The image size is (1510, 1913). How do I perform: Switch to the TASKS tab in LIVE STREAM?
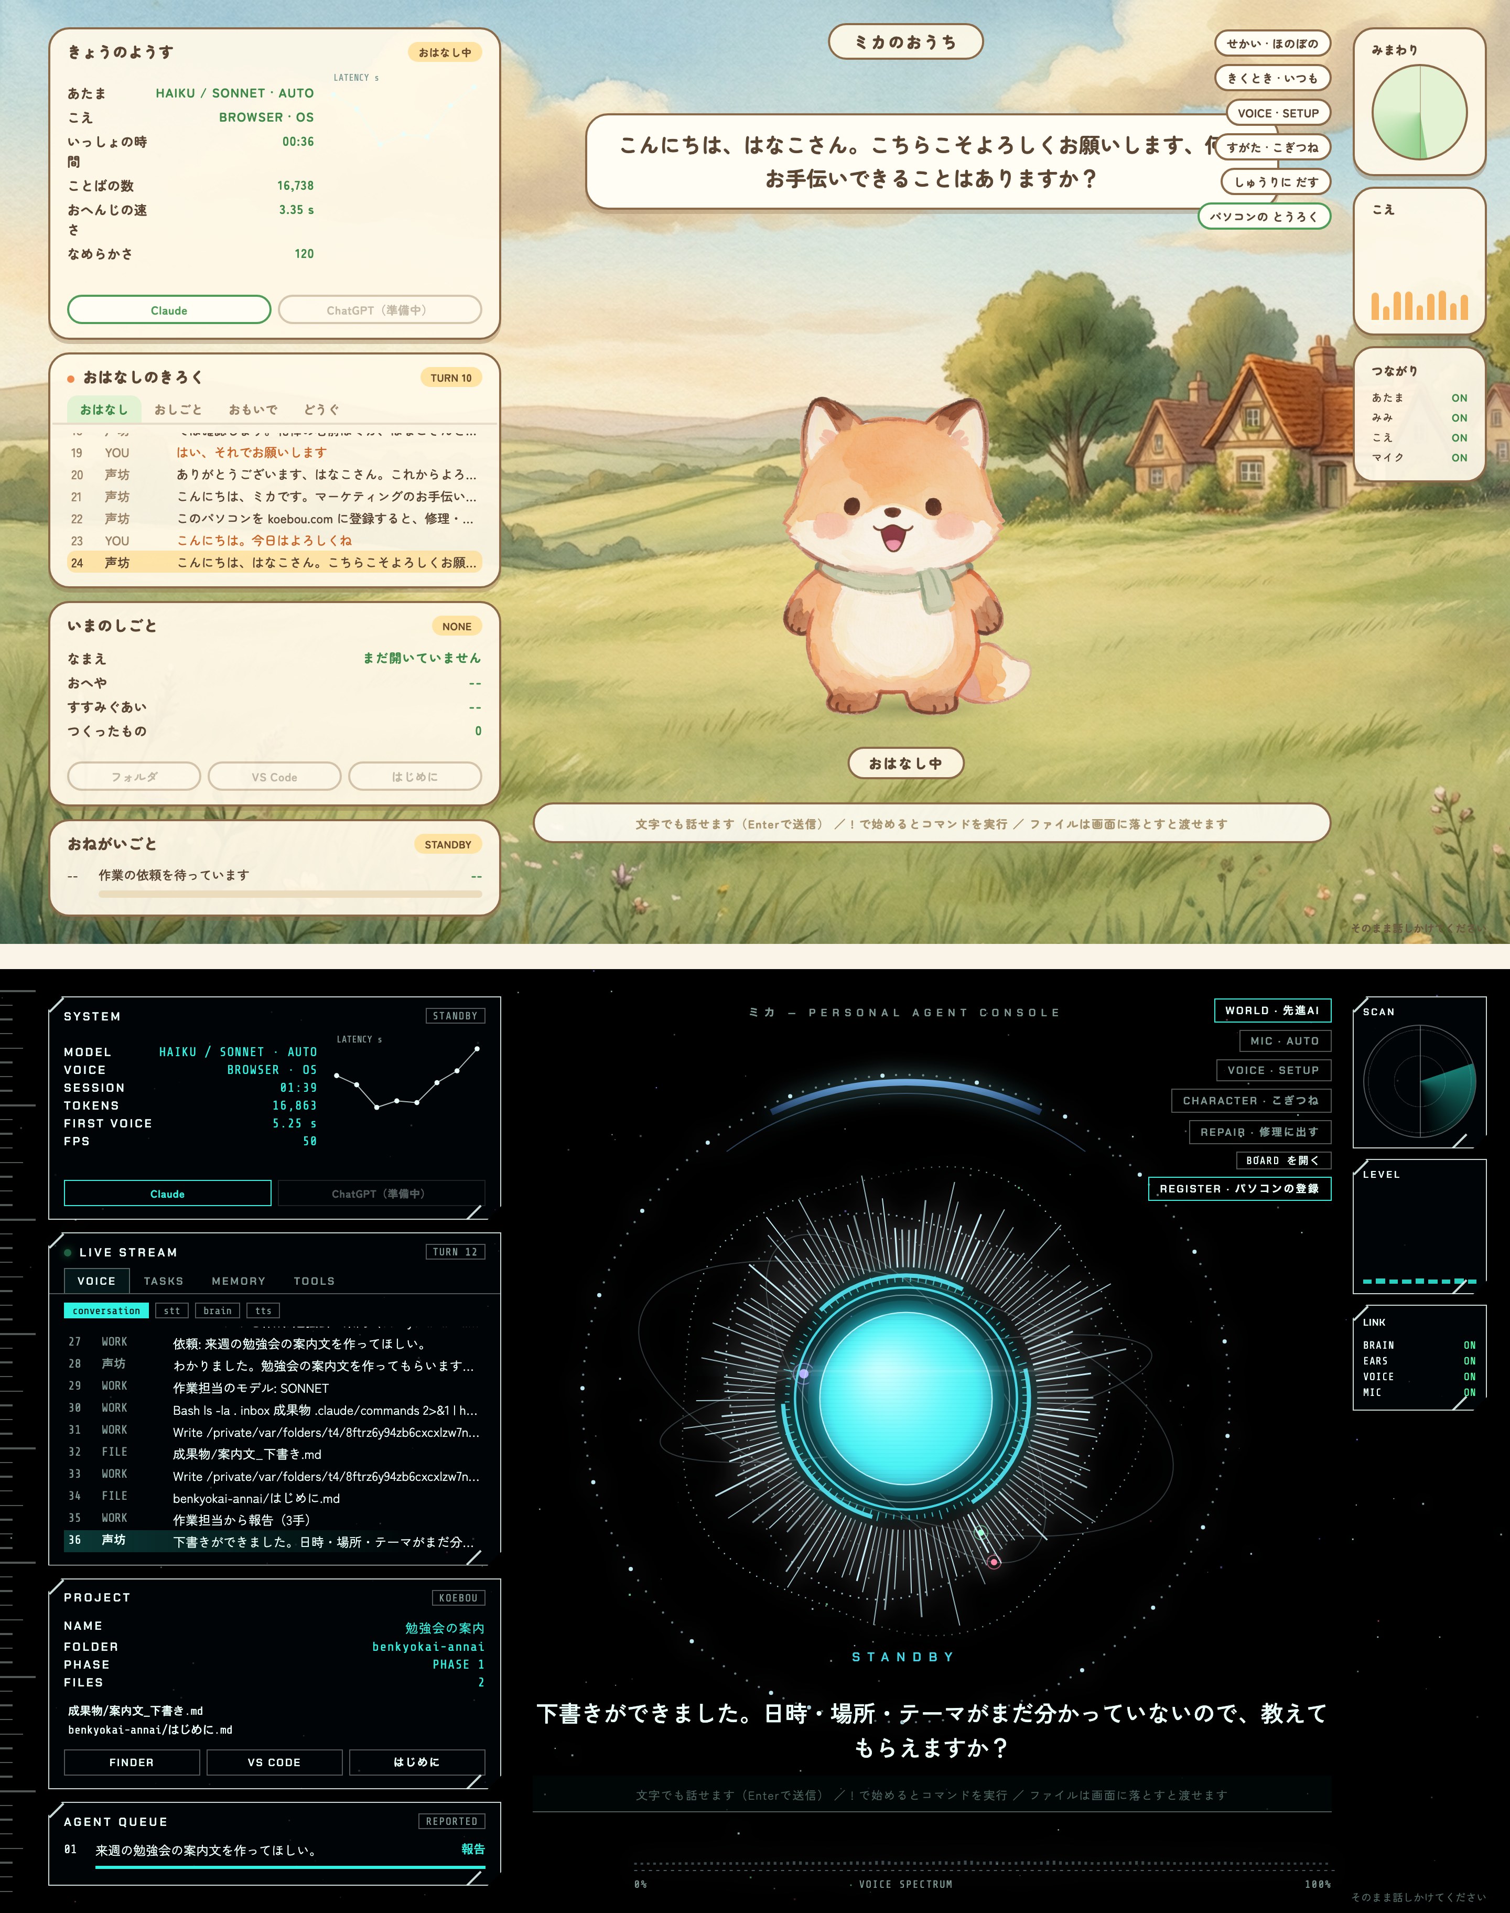[x=164, y=1281]
